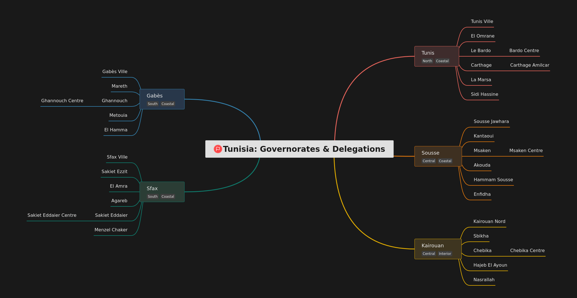The height and width of the screenshot is (298, 577).
Task: Select the Kantaoui delegation
Action: tap(484, 136)
